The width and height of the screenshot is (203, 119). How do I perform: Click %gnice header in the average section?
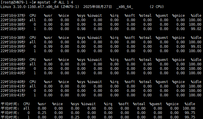pyautogui.click(x=172, y=104)
